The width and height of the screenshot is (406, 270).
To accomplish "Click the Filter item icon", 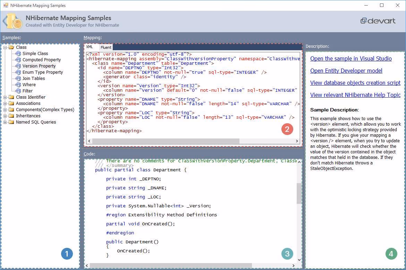I will pyautogui.click(x=18, y=91).
